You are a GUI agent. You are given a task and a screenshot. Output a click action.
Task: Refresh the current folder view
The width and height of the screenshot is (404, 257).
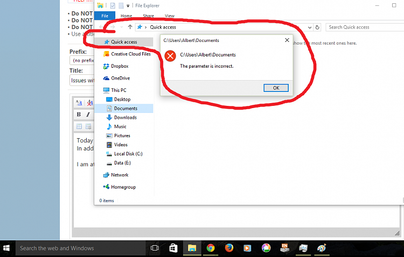[x=317, y=27]
